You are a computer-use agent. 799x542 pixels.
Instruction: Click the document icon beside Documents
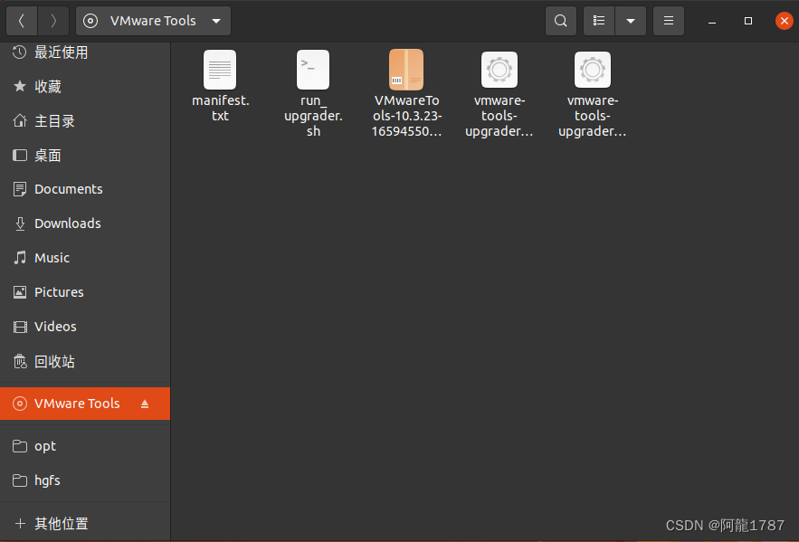click(x=20, y=189)
